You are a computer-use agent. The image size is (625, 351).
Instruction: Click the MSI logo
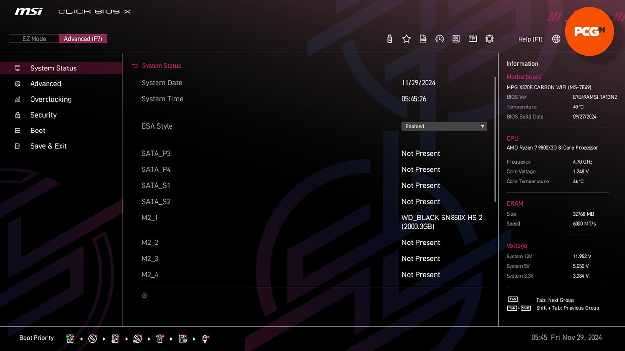coord(28,12)
